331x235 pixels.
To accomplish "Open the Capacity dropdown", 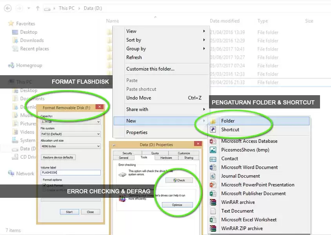I will click(x=71, y=122).
